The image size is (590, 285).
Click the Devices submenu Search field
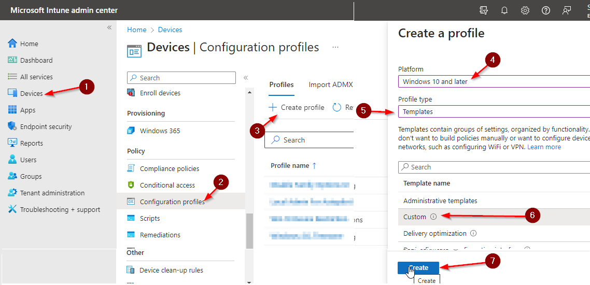click(181, 78)
